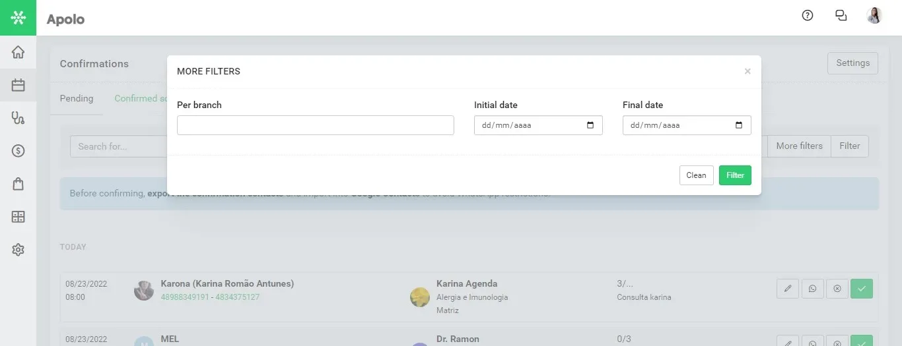Close the More Filters dialog
The height and width of the screenshot is (346, 902).
click(747, 71)
